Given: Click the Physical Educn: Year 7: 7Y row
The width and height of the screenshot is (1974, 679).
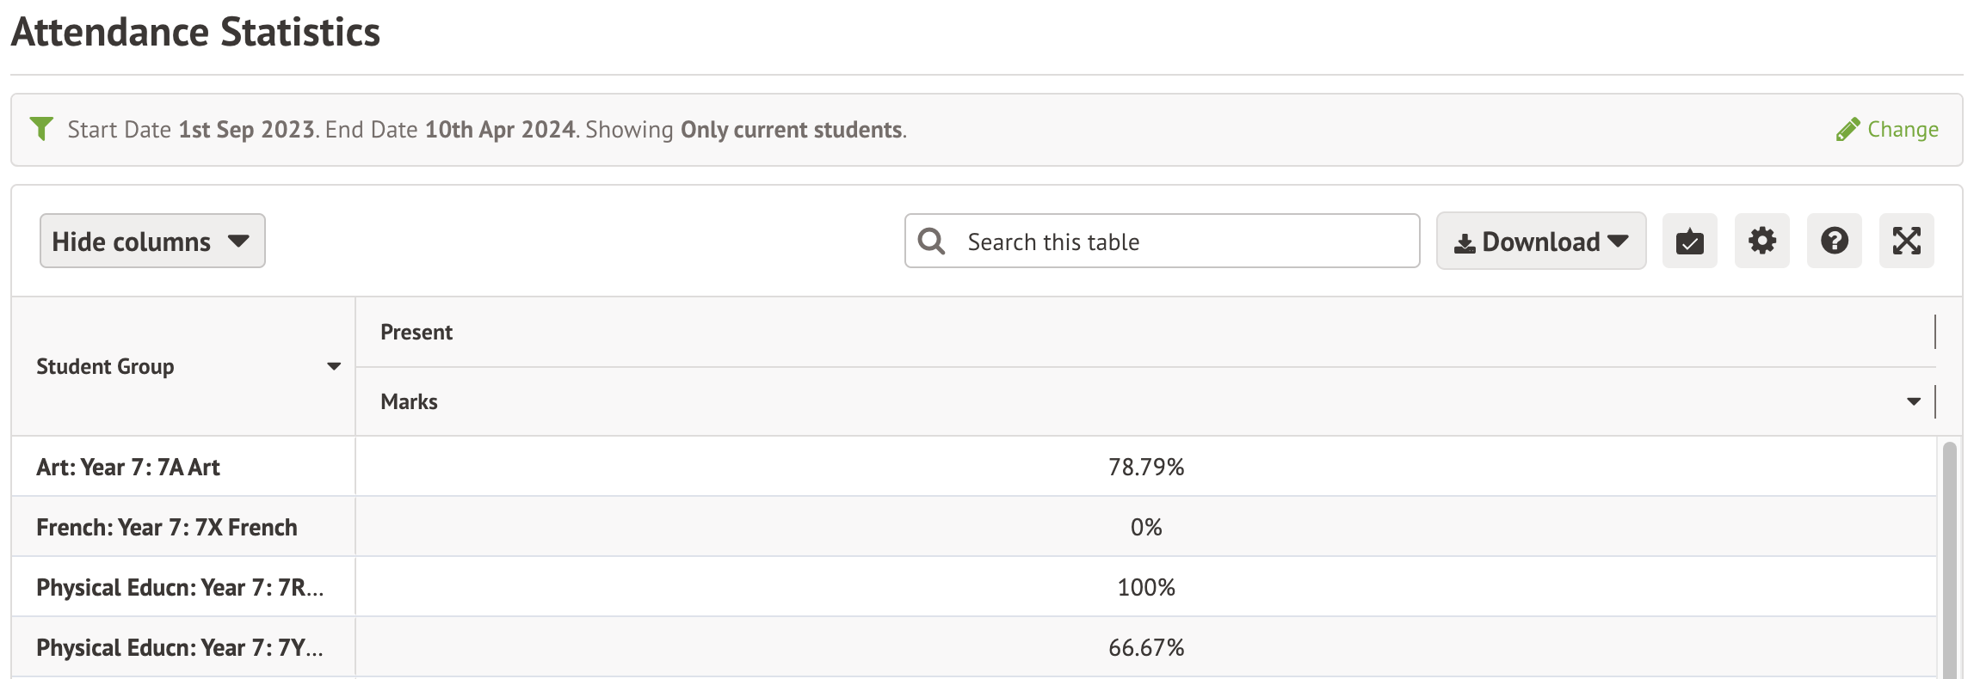Looking at the screenshot, I should pyautogui.click(x=180, y=647).
